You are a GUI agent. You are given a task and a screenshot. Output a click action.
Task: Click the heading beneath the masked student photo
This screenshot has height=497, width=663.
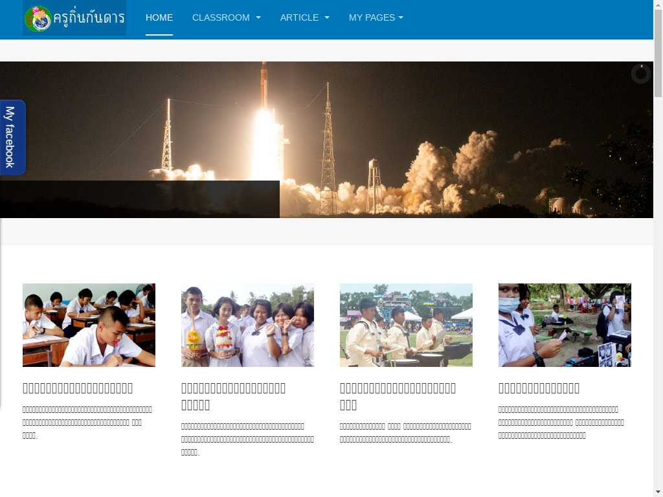coord(539,388)
